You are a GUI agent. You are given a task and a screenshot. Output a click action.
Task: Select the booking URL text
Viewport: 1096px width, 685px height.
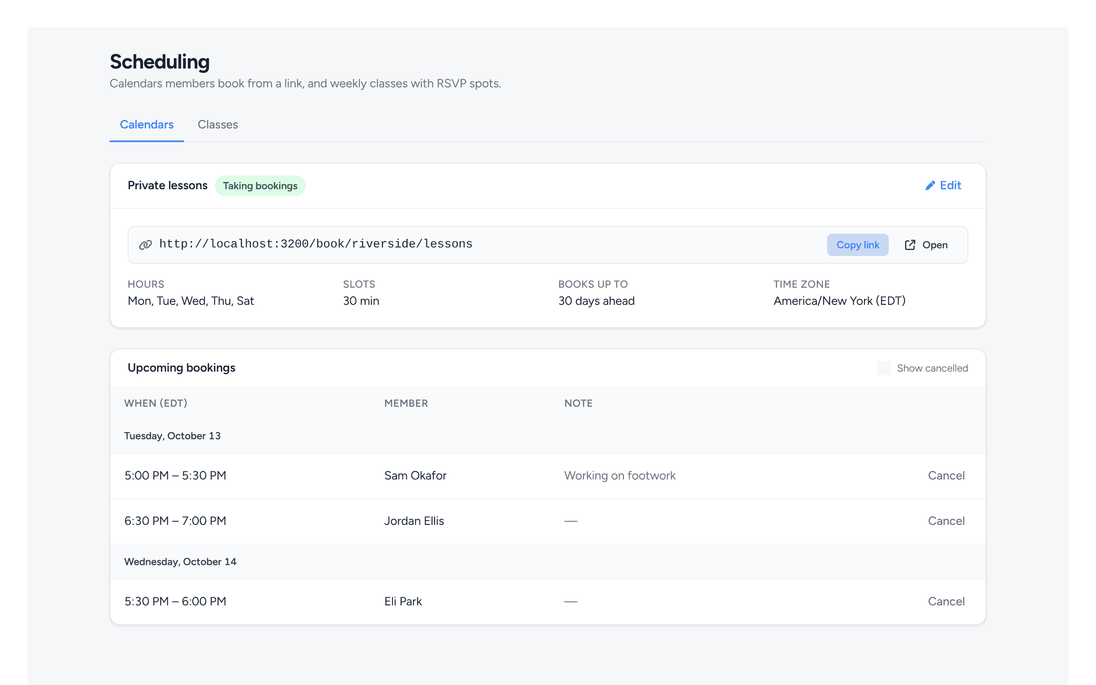point(316,244)
